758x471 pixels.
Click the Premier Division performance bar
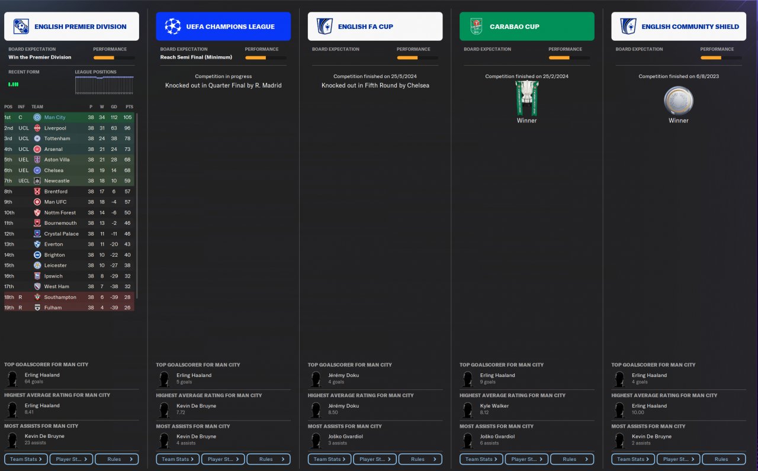(114, 58)
